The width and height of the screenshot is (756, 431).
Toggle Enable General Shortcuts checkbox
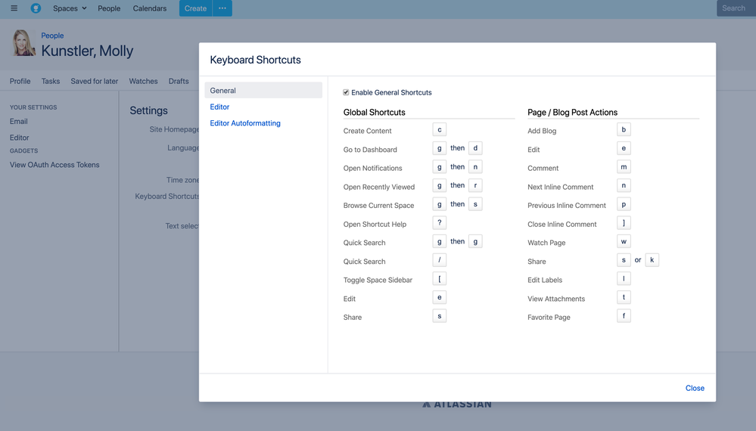point(346,92)
